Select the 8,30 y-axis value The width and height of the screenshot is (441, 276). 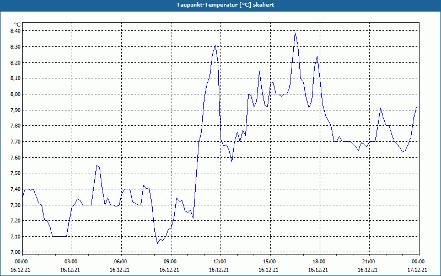click(x=15, y=46)
